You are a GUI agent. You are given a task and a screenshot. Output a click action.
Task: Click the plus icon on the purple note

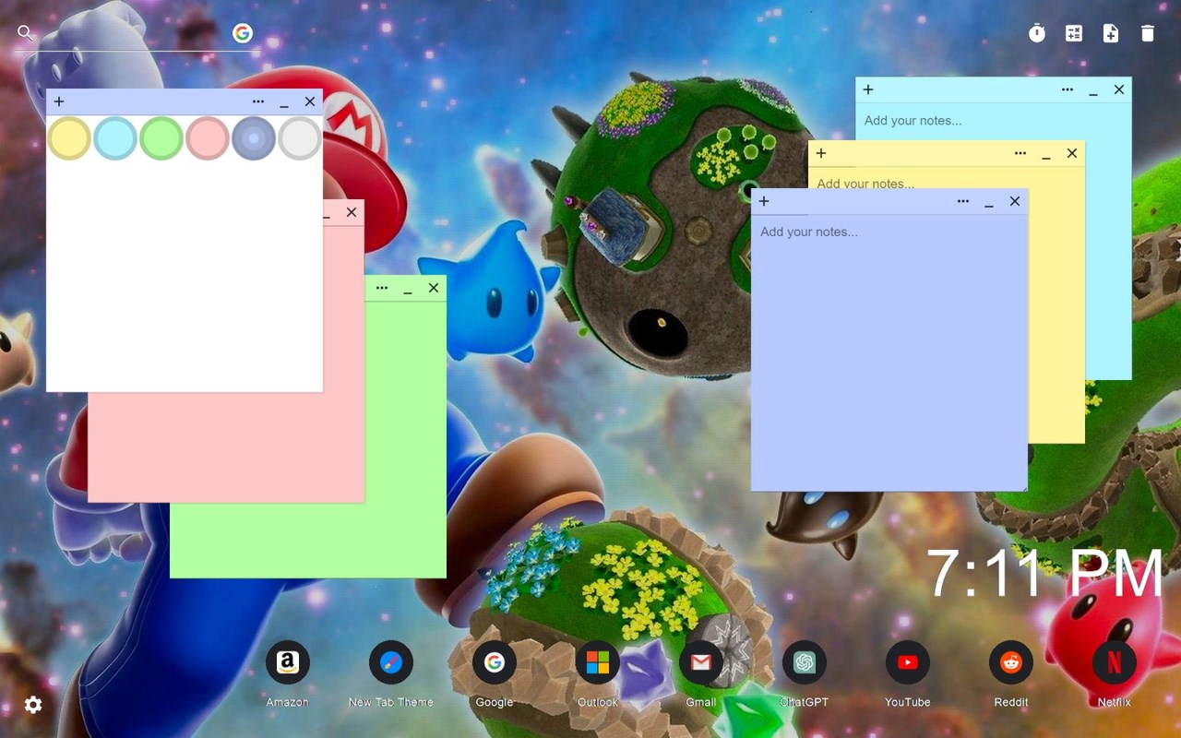pos(764,201)
